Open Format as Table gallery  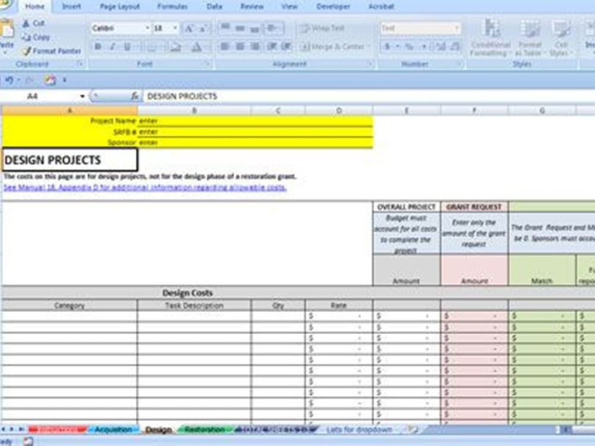coord(530,38)
